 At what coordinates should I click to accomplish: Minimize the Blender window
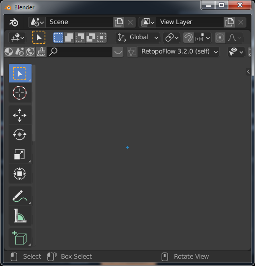(x=208, y=5)
